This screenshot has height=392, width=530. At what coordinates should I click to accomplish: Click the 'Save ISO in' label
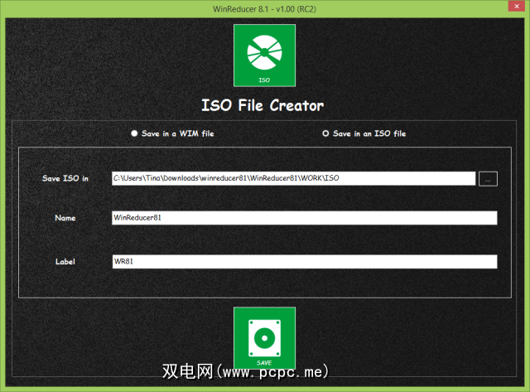click(x=65, y=178)
